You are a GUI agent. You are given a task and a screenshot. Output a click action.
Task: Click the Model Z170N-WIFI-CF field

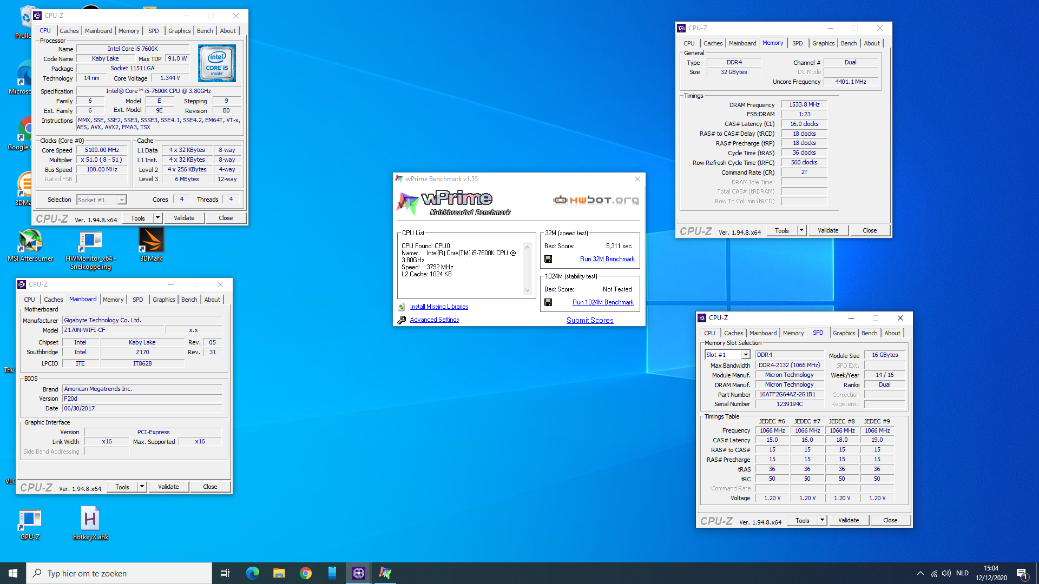coord(113,330)
